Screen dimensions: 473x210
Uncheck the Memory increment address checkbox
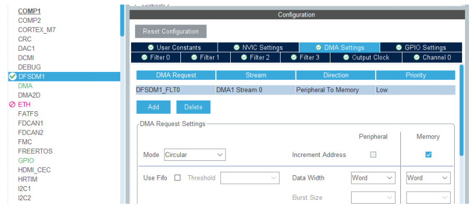tap(428, 155)
